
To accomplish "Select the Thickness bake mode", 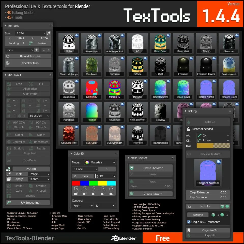I will 138,135.
